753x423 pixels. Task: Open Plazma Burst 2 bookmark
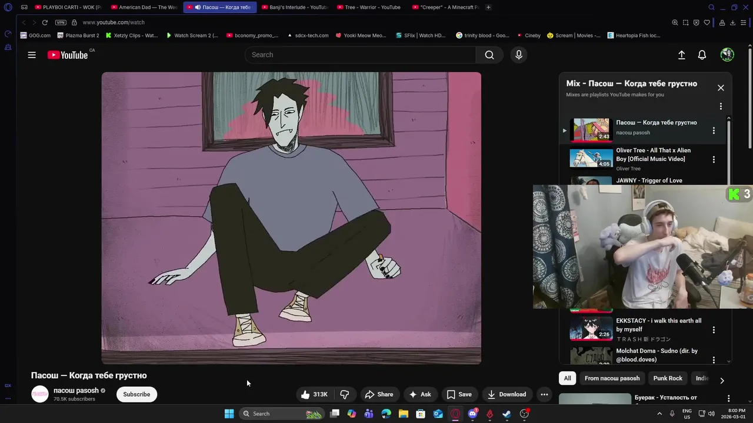(x=78, y=35)
